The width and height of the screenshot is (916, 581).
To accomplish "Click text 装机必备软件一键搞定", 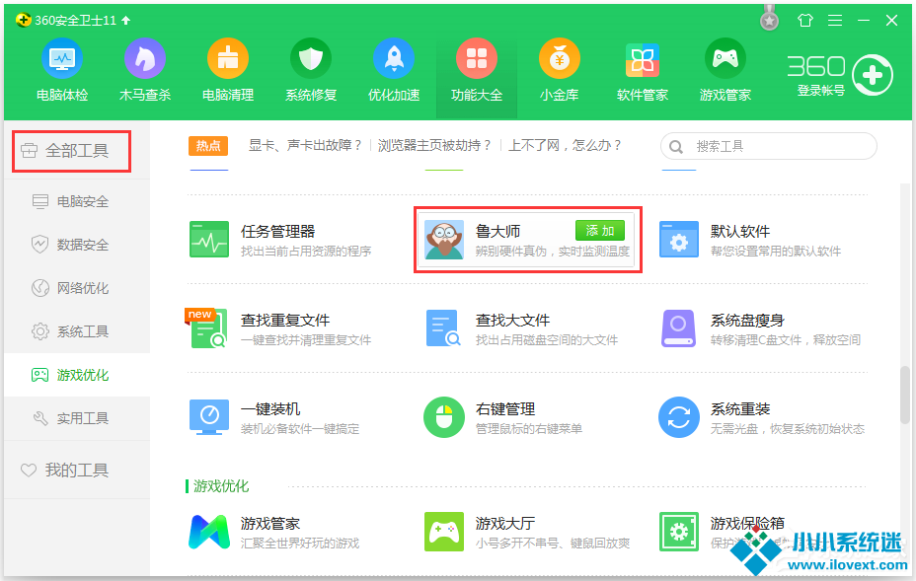I will (300, 429).
